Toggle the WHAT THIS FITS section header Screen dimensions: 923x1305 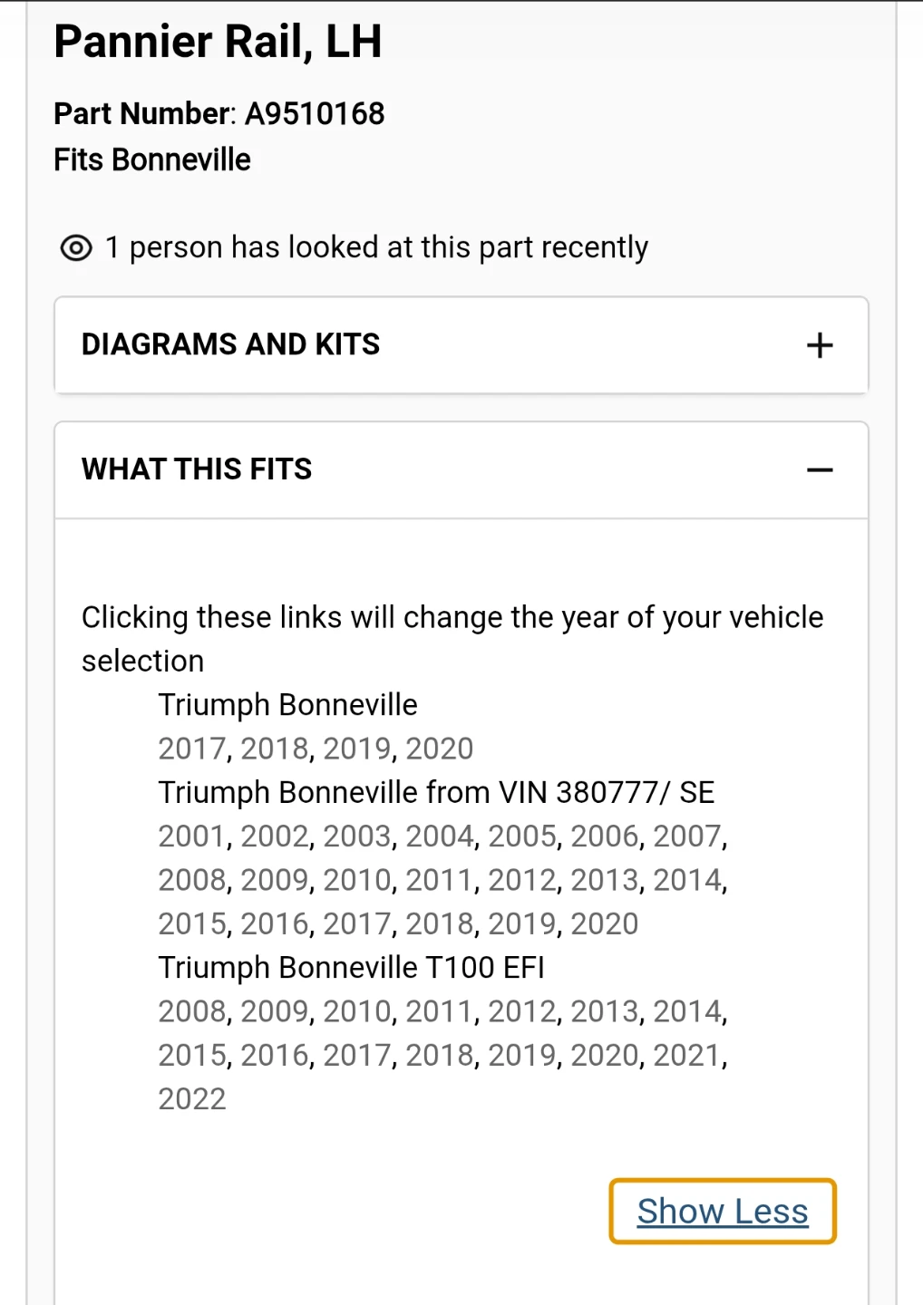461,470
